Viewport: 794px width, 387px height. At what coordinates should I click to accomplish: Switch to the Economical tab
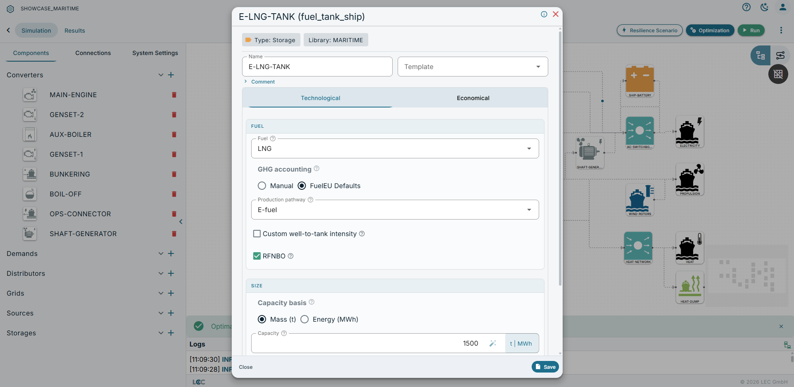pyautogui.click(x=473, y=98)
